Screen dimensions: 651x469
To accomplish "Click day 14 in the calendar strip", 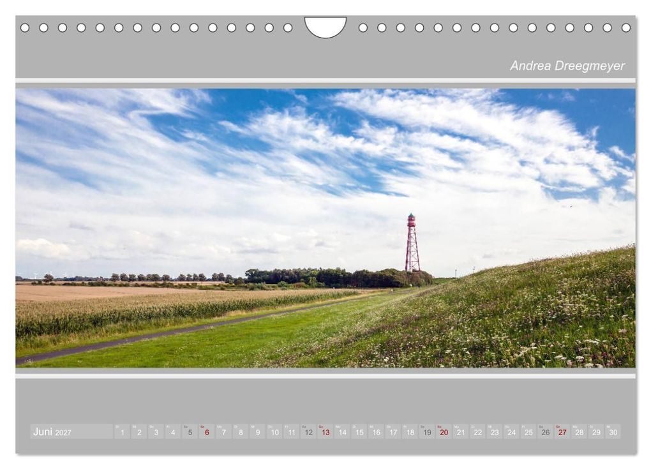I will click(342, 431).
